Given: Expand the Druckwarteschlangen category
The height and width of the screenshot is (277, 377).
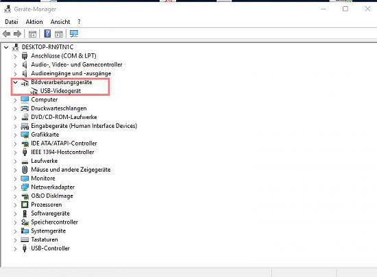Looking at the screenshot, I should [x=15, y=109].
